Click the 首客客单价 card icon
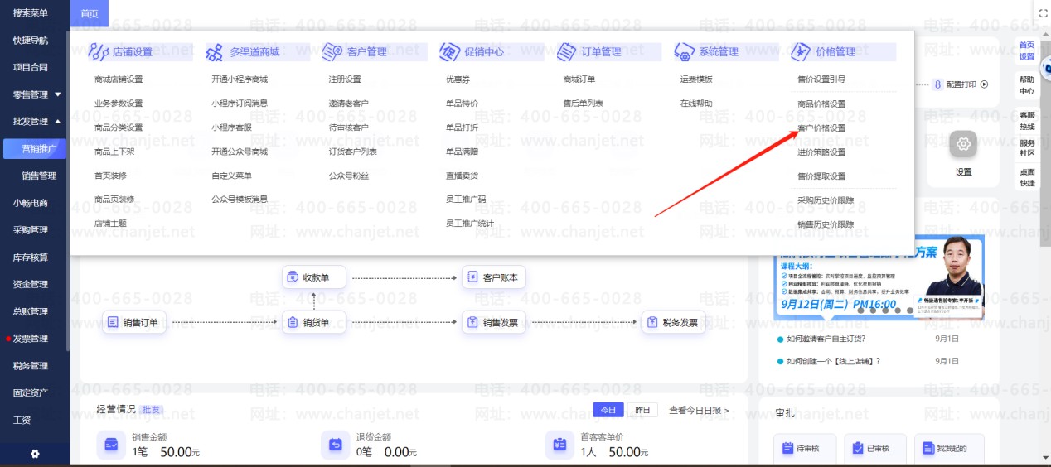 point(559,445)
